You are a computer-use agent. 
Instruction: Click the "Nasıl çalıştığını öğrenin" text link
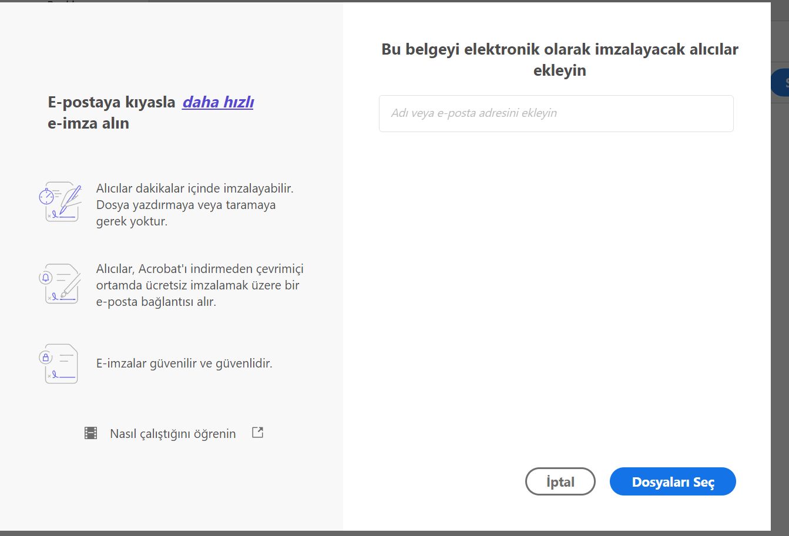click(x=173, y=433)
